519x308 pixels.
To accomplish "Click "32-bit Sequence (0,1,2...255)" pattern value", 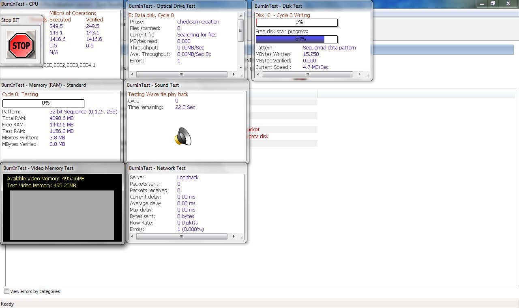I will click(x=84, y=112).
